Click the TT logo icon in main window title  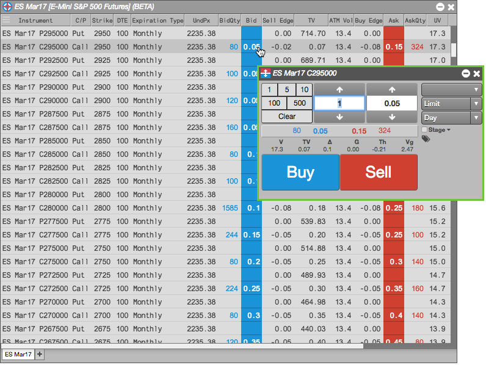(7, 7)
